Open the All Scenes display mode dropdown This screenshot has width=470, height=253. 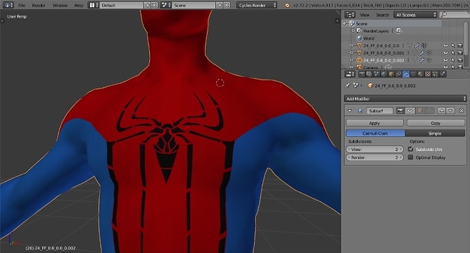416,15
